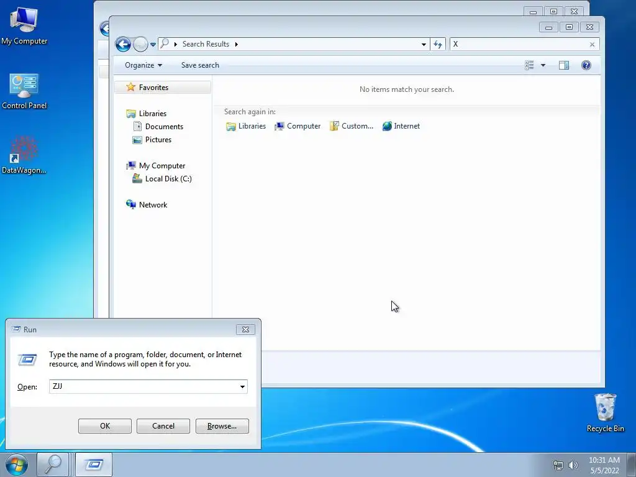Search again in Custom location
This screenshot has height=477, width=636.
352,126
